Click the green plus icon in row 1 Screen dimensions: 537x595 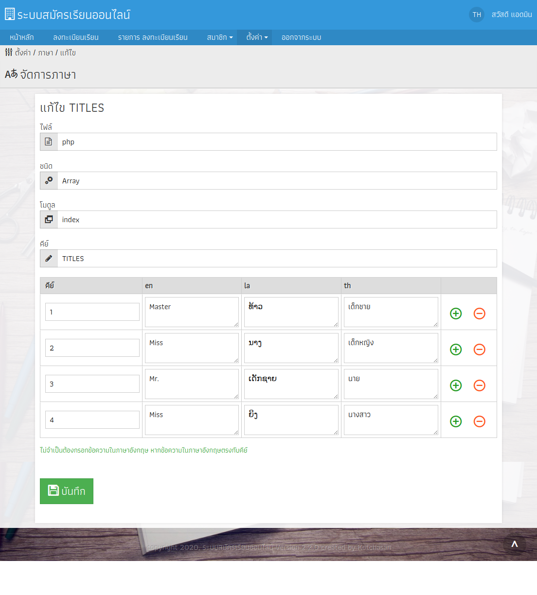pyautogui.click(x=456, y=314)
